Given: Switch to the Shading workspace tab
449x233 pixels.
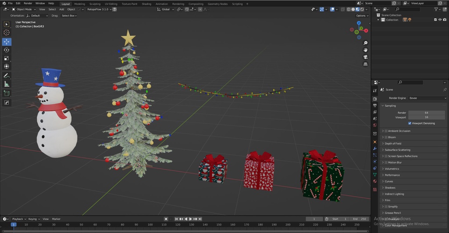Looking at the screenshot, I should [x=146, y=4].
